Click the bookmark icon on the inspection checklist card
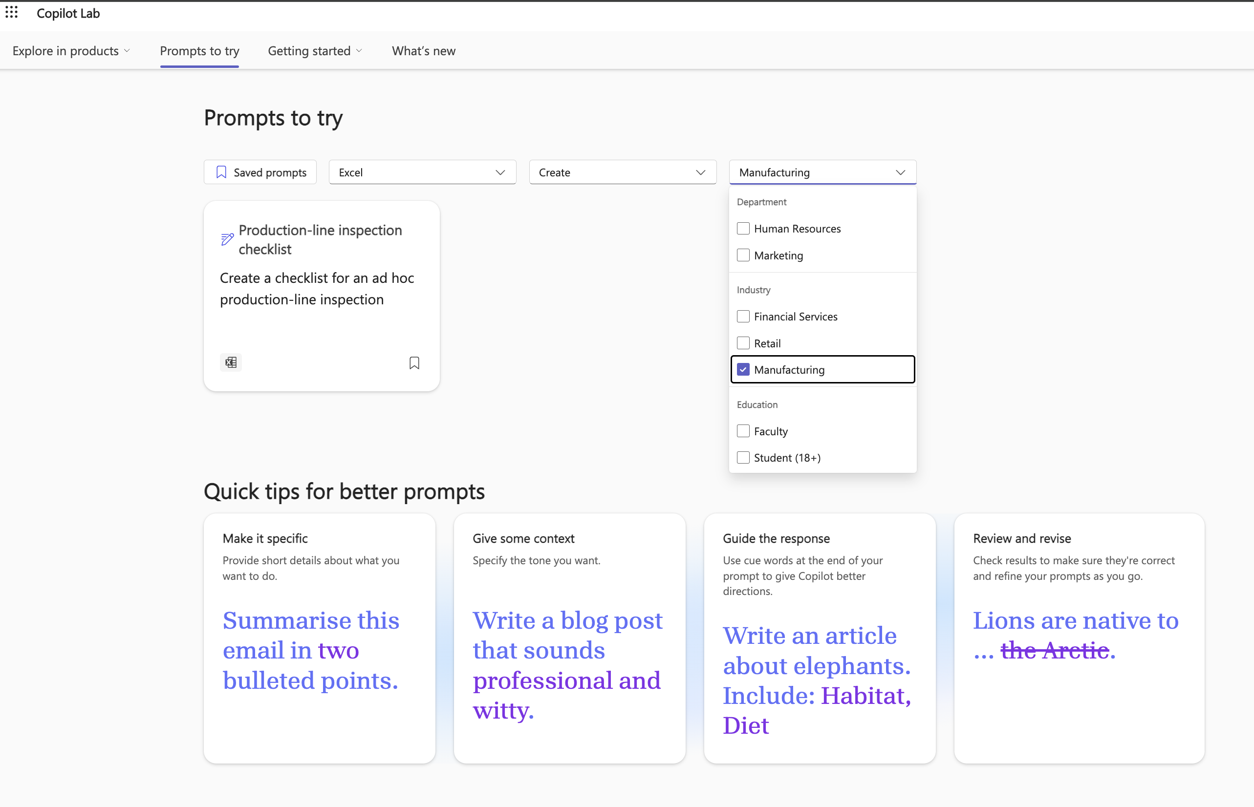Screen dimensions: 1254x807 [414, 362]
